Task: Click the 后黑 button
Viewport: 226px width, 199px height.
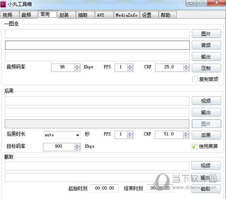Action: pyautogui.click(x=206, y=135)
